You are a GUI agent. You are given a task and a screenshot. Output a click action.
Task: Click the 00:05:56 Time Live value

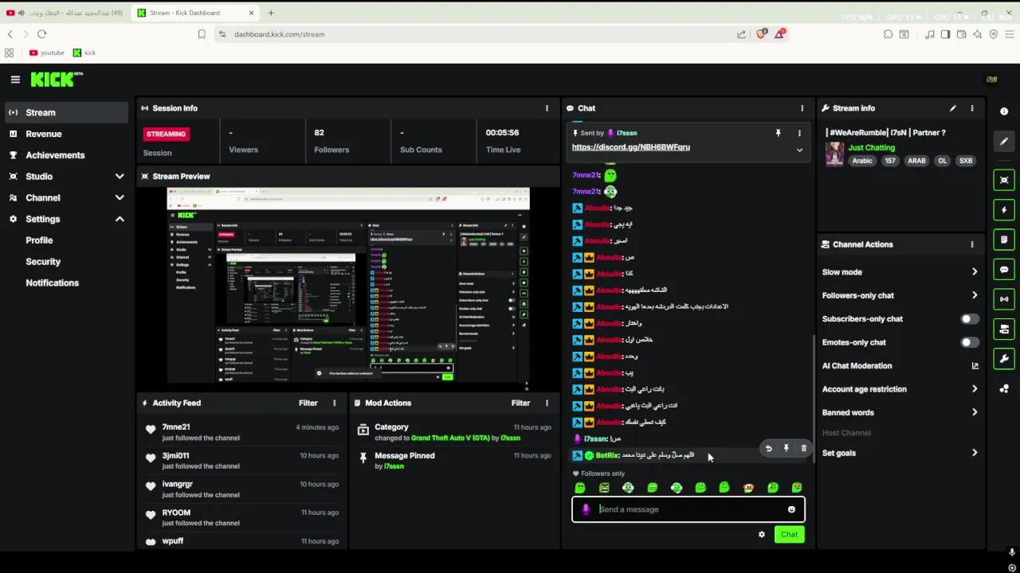[x=502, y=133]
